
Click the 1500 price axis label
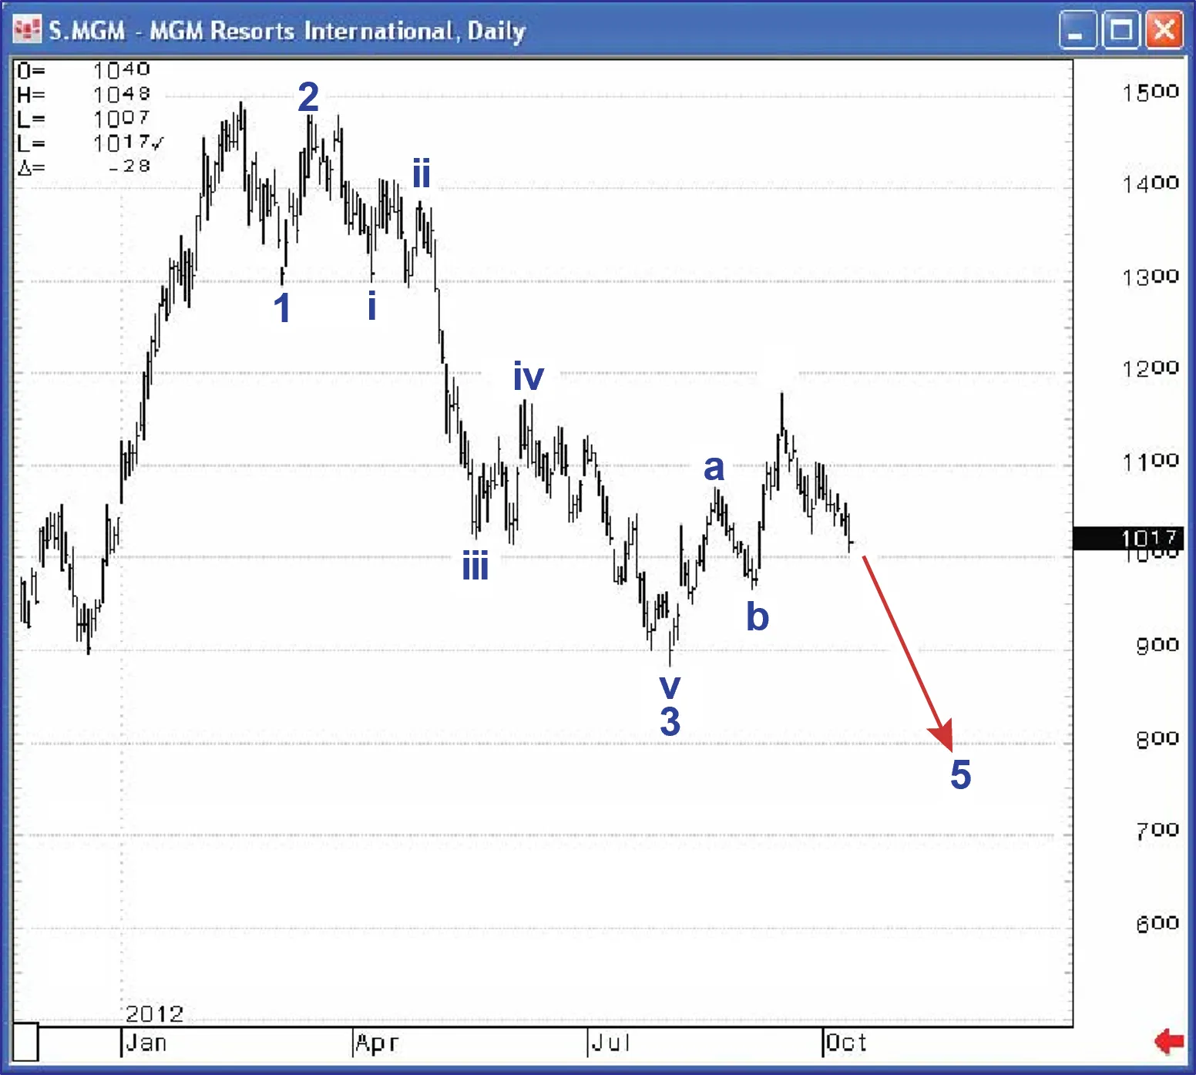point(1151,92)
